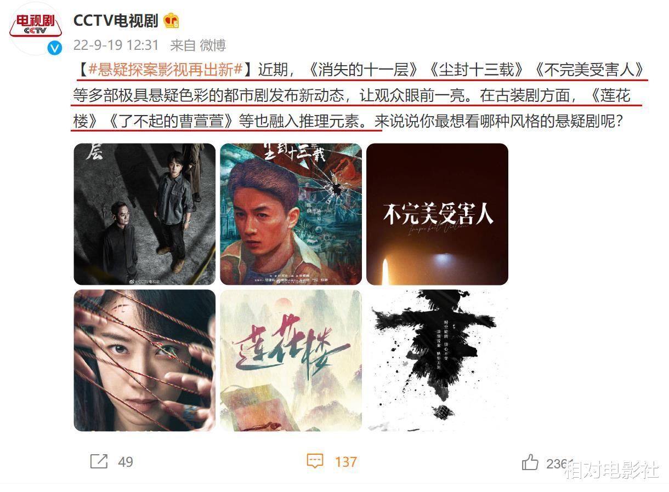Click the repost count 49
This screenshot has width=669, height=492.
pyautogui.click(x=126, y=462)
